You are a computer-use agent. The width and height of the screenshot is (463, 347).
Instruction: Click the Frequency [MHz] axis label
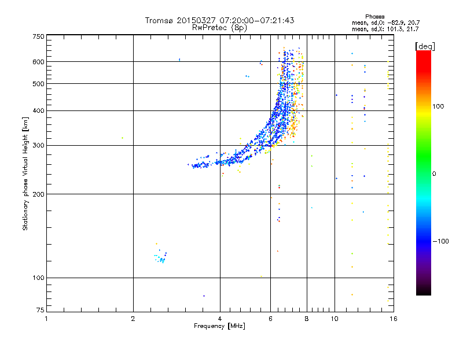219,326
